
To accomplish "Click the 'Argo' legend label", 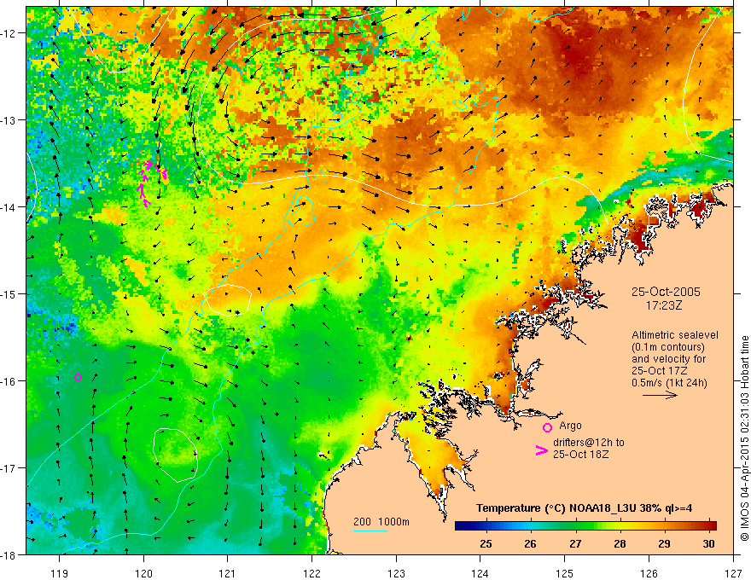I will click(570, 426).
